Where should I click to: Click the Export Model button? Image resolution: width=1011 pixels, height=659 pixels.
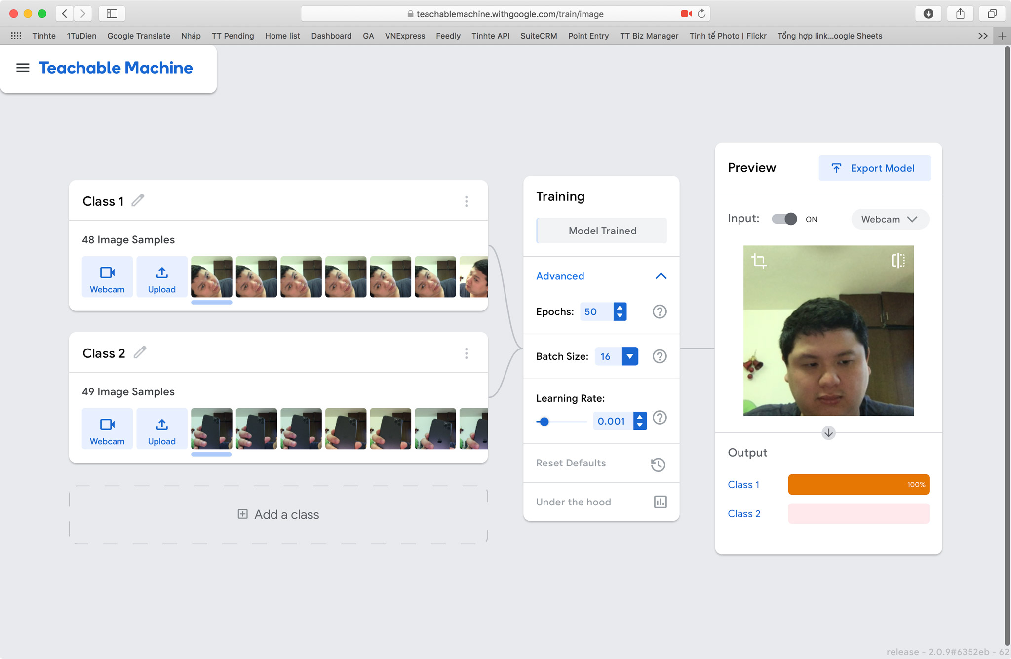pyautogui.click(x=875, y=168)
